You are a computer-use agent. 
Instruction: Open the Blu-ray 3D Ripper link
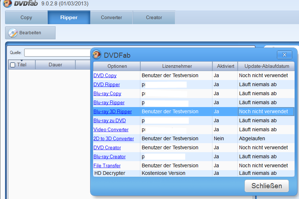click(x=113, y=111)
